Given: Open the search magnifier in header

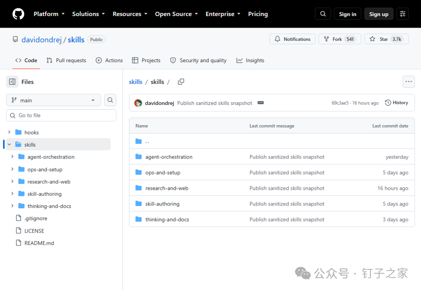Looking at the screenshot, I should (323, 14).
